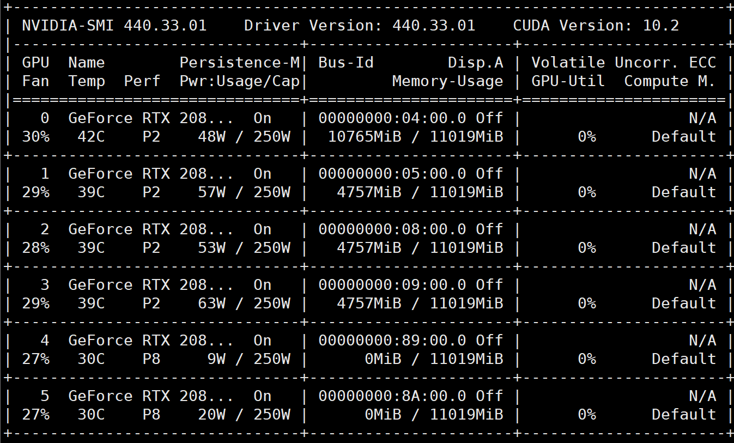Viewport: 734px width, 443px height.
Task: Click the CUDA Version 10.2 value
Action: pyautogui.click(x=660, y=25)
